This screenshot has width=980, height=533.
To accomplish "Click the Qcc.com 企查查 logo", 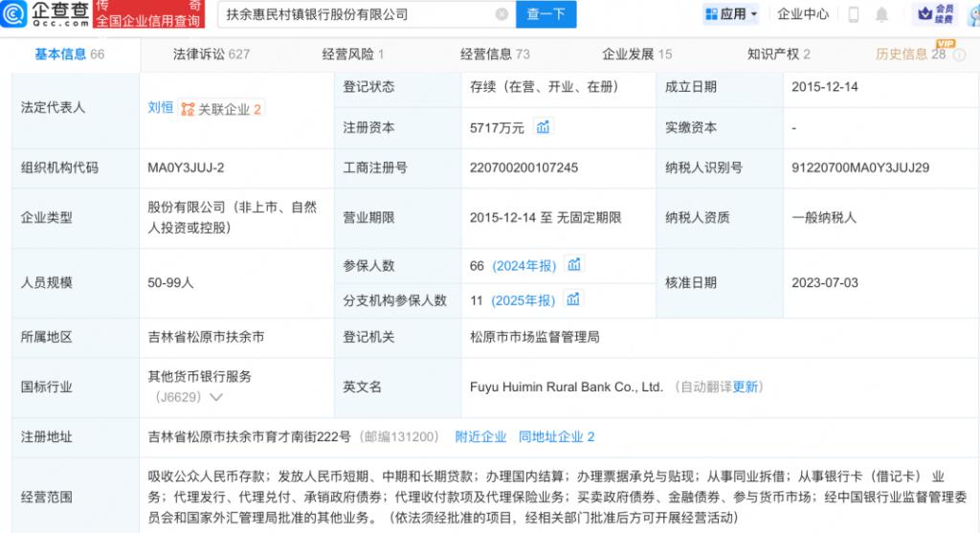I will (x=45, y=13).
